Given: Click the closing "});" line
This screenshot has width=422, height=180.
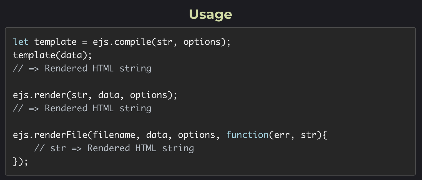Looking at the screenshot, I should point(21,161).
